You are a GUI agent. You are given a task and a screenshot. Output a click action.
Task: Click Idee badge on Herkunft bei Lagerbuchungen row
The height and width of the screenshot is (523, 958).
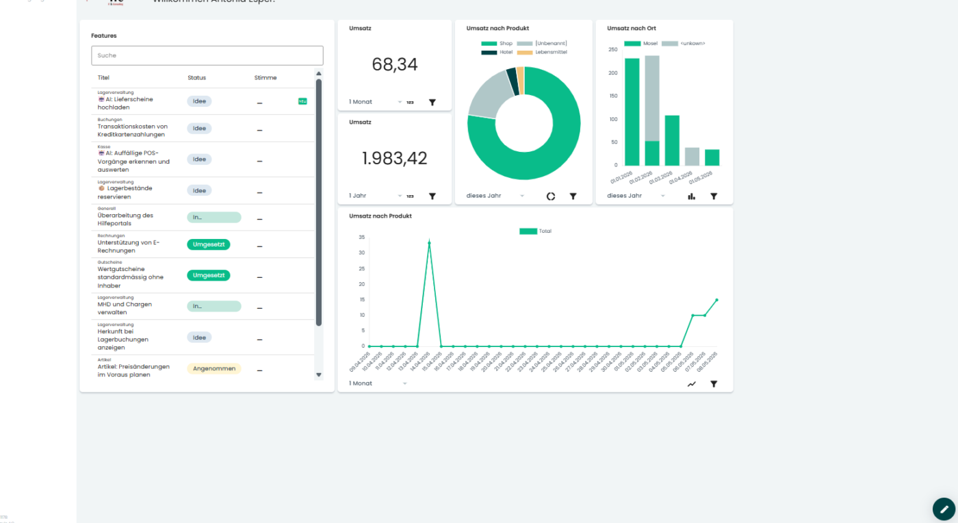coord(199,337)
